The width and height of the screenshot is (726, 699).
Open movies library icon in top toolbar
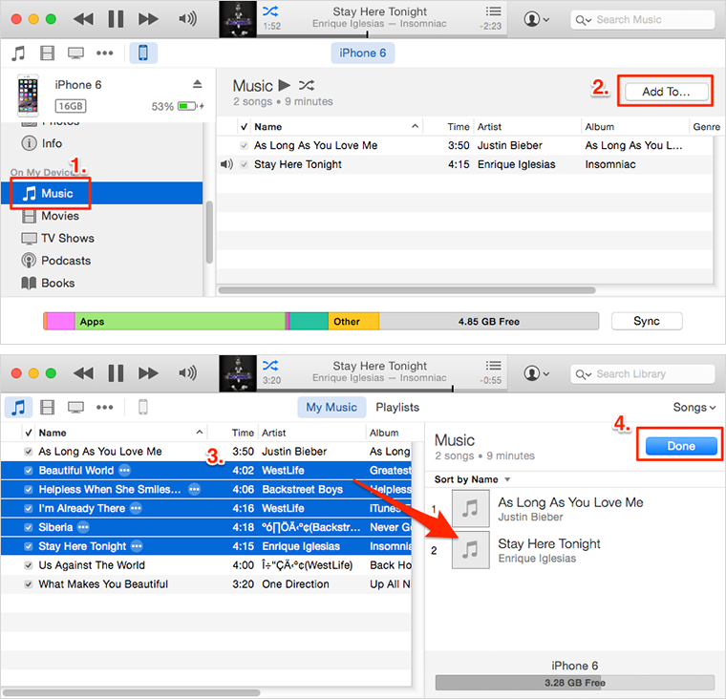coord(47,53)
